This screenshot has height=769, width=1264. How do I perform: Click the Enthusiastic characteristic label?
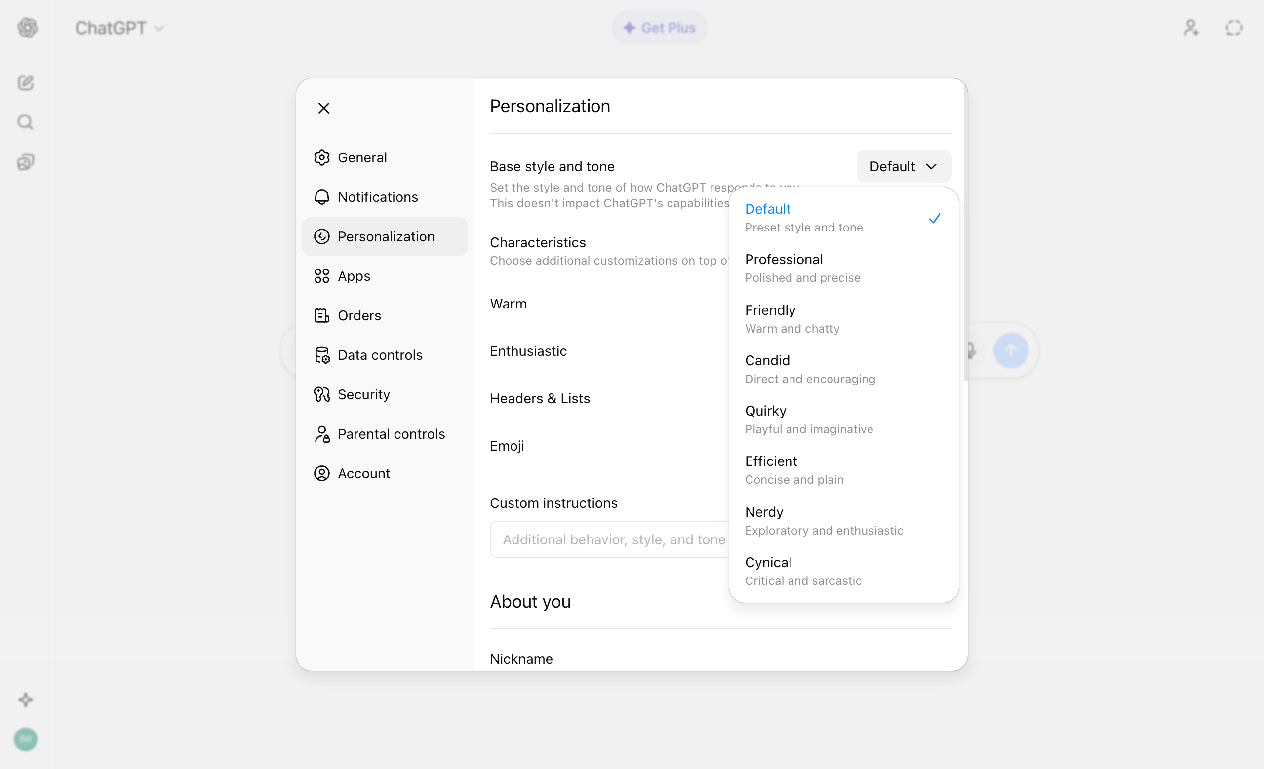[x=528, y=351]
